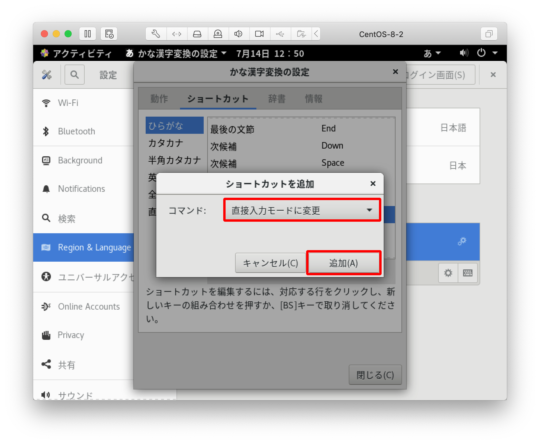Click the 追加(A) button
Image resolution: width=540 pixels, height=444 pixels.
344,263
